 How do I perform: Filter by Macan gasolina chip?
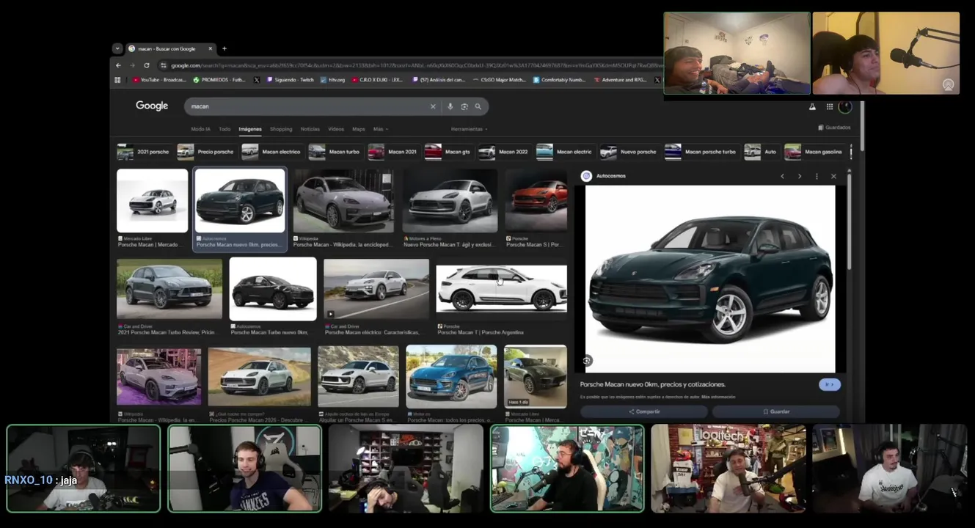(814, 152)
